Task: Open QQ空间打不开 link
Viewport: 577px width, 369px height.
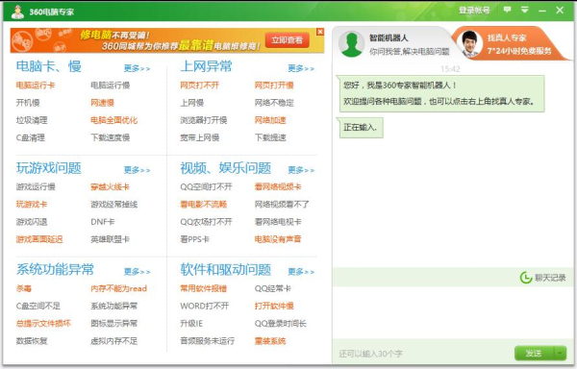Action: tap(206, 187)
